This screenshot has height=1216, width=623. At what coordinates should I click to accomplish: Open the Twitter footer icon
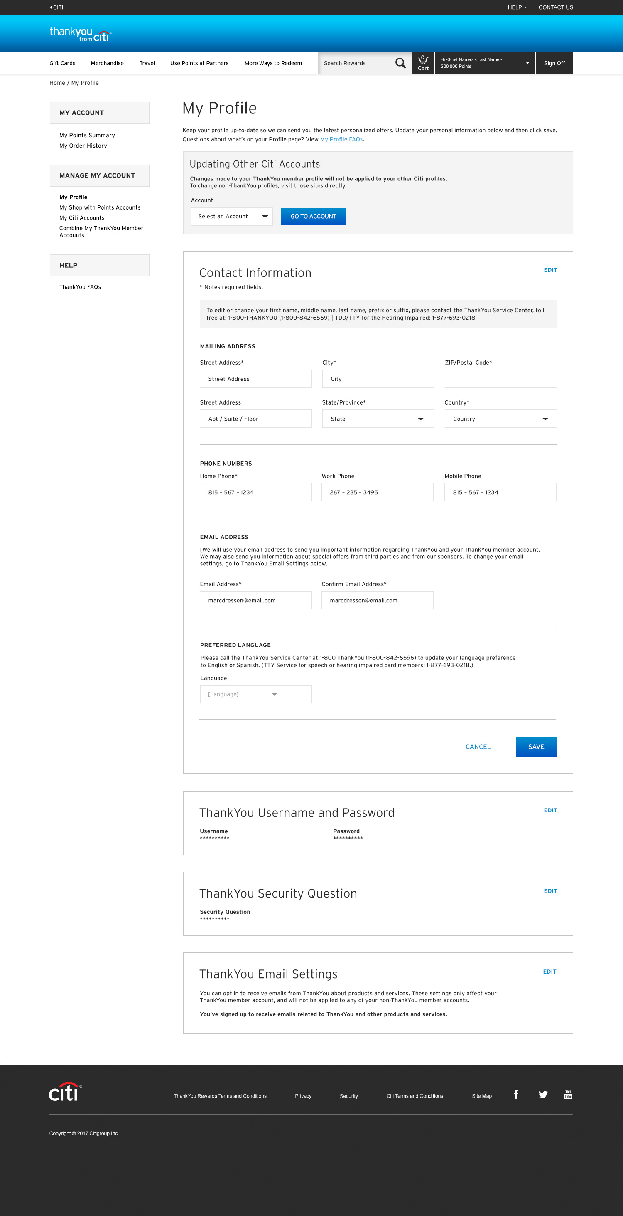pyautogui.click(x=543, y=1094)
